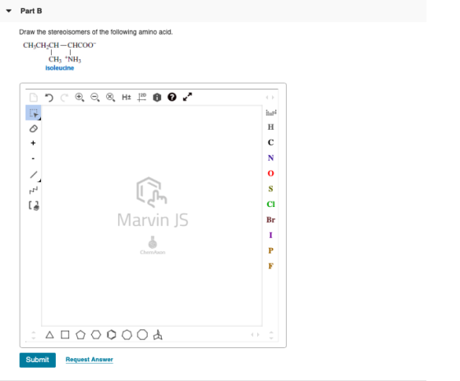Zoom out on the drawing canvas
The height and width of the screenshot is (381, 460).
(x=94, y=97)
